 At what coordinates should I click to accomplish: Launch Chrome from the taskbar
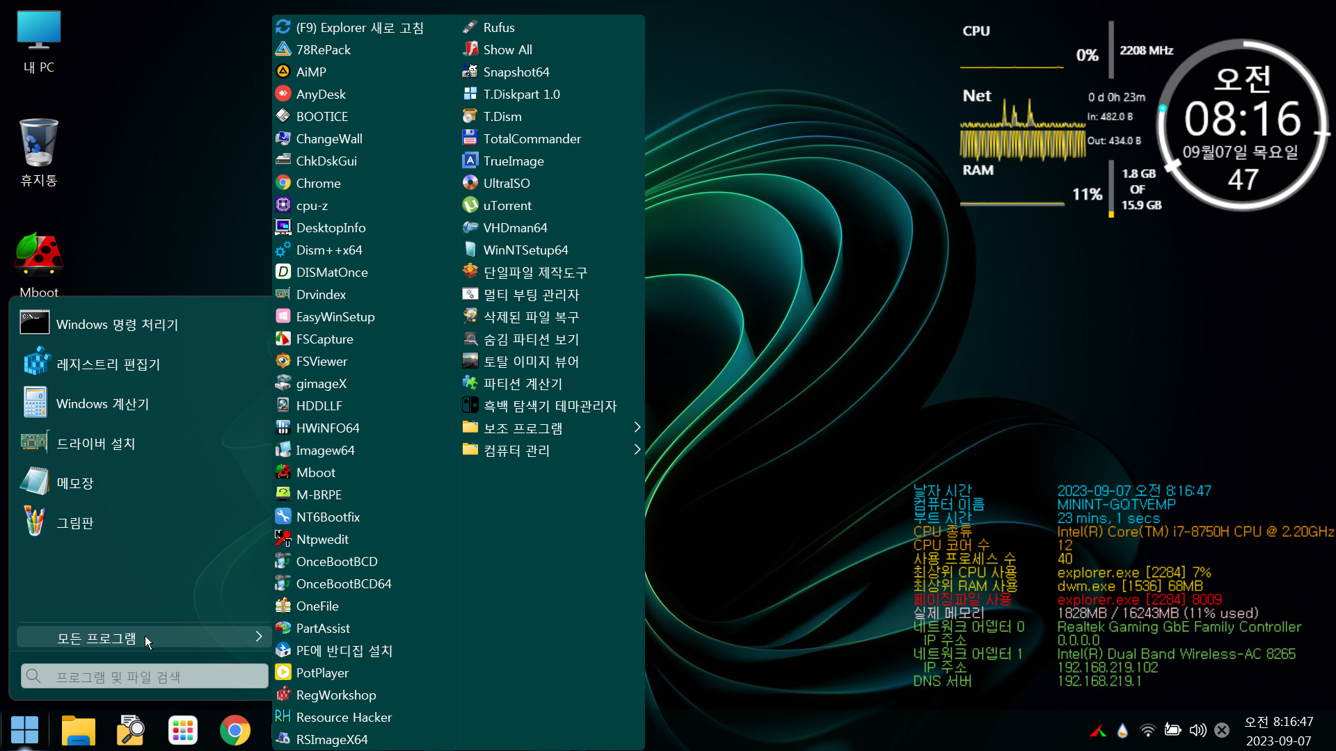pyautogui.click(x=235, y=730)
